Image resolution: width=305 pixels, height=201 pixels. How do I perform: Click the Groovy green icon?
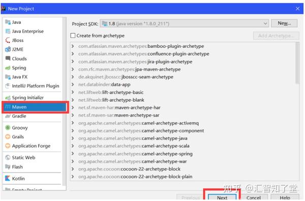coord(8,128)
